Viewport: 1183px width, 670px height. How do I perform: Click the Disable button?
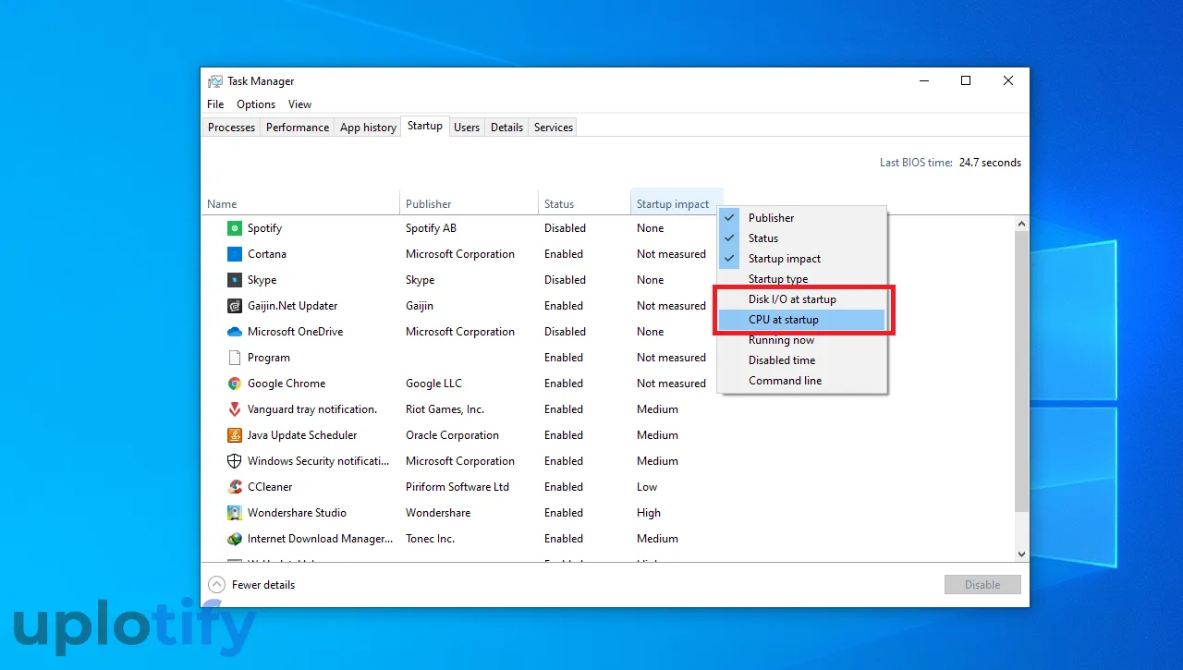[982, 584]
